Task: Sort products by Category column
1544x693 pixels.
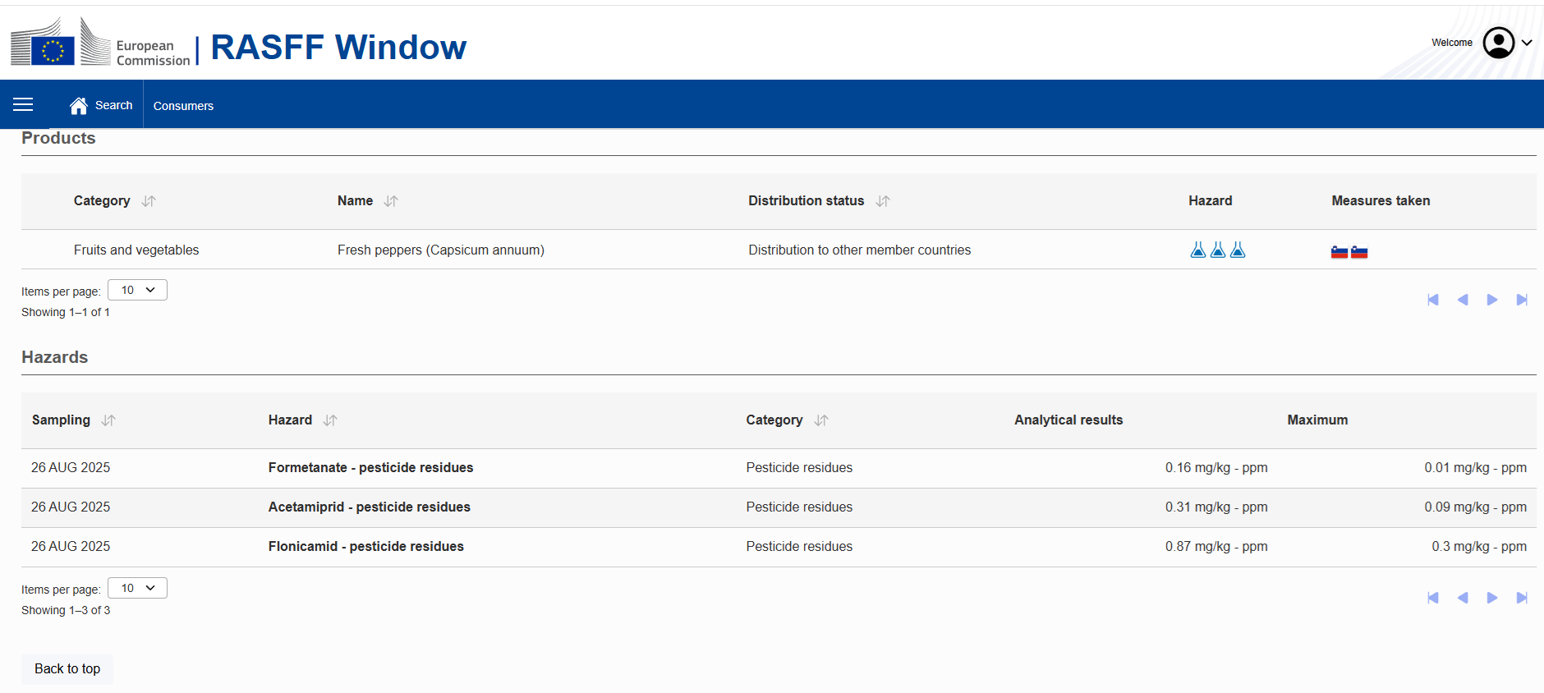Action: (149, 201)
